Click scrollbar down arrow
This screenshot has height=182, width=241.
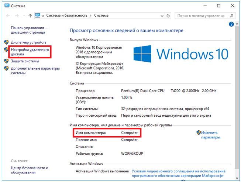click(x=237, y=178)
